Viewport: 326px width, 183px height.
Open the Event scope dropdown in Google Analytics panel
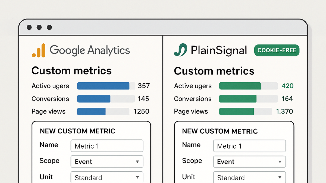(107, 162)
